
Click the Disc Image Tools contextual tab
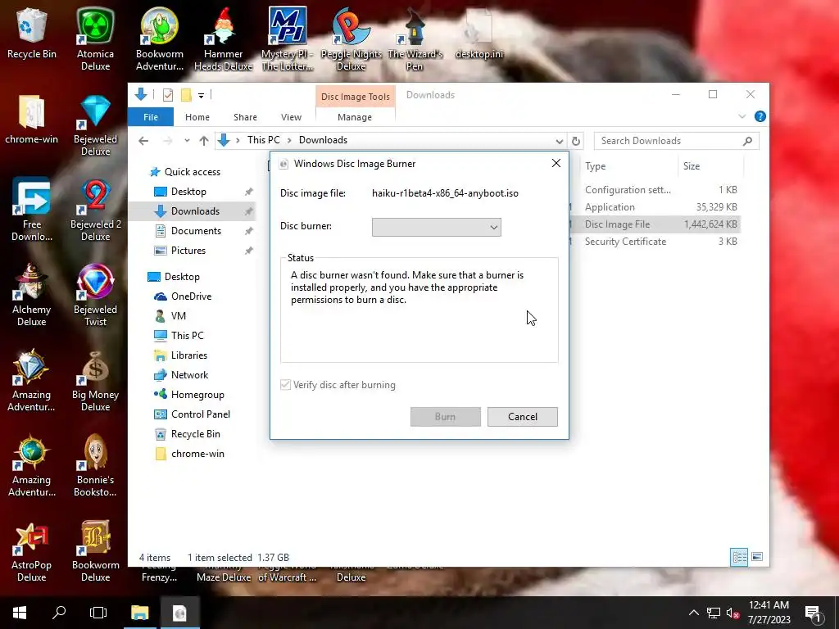tap(356, 97)
